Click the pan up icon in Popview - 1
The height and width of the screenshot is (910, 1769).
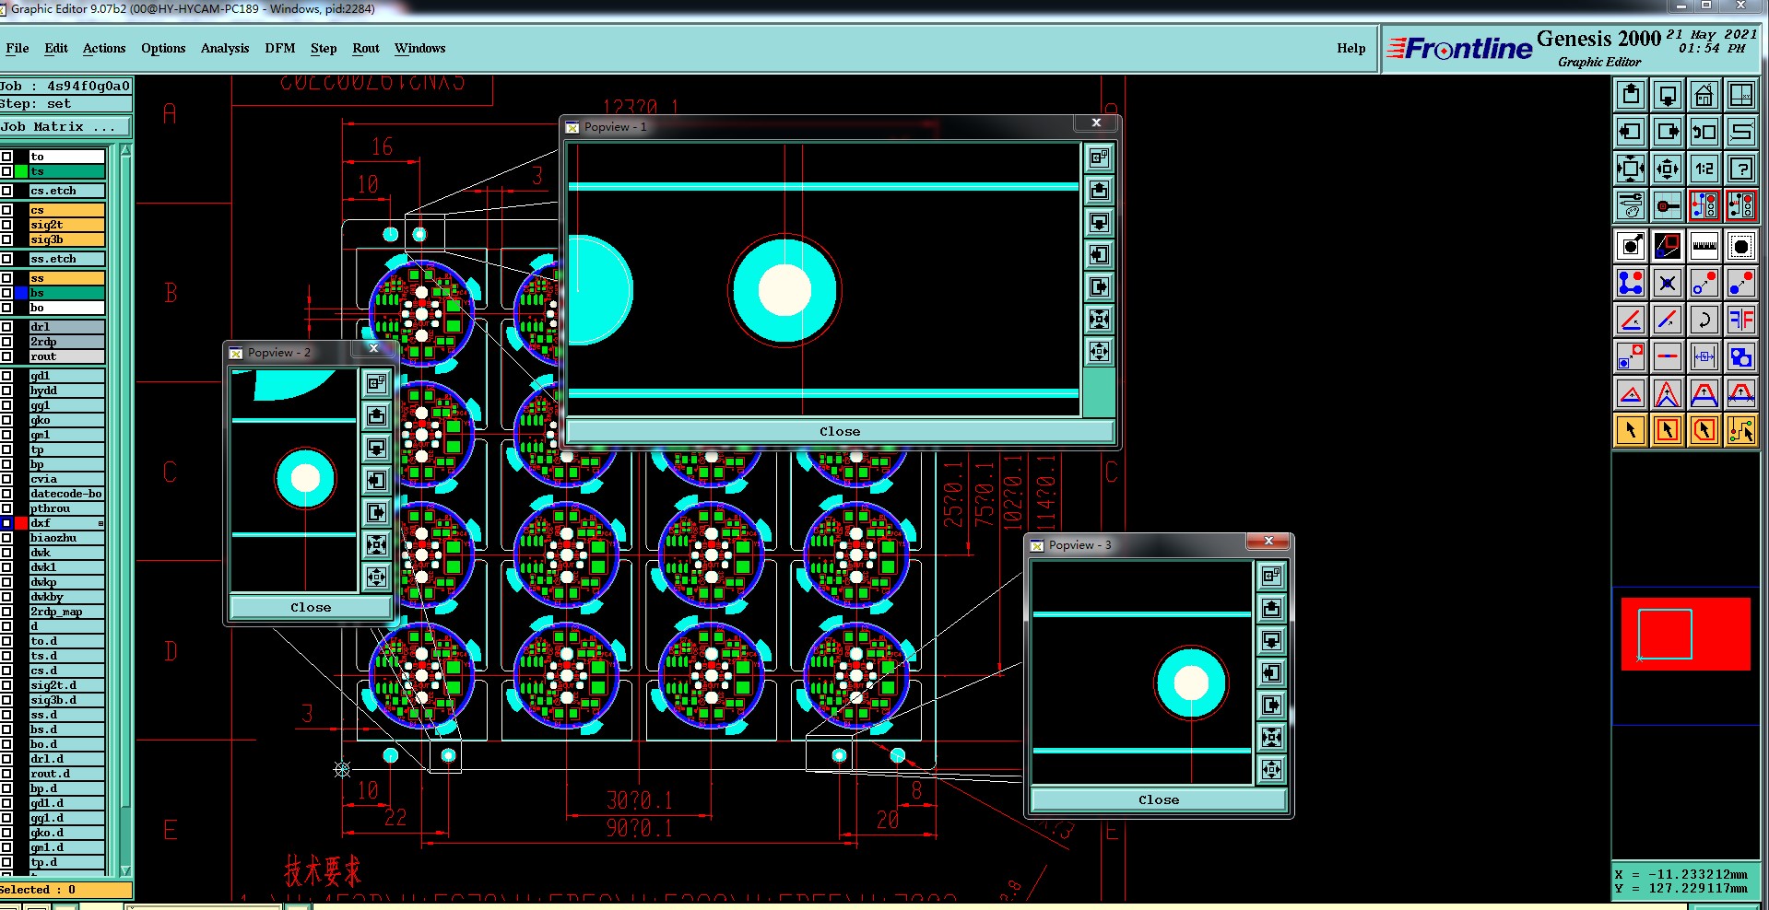(1099, 191)
